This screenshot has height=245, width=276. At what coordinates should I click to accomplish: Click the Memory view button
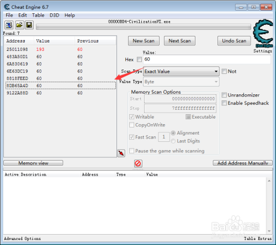click(33, 163)
